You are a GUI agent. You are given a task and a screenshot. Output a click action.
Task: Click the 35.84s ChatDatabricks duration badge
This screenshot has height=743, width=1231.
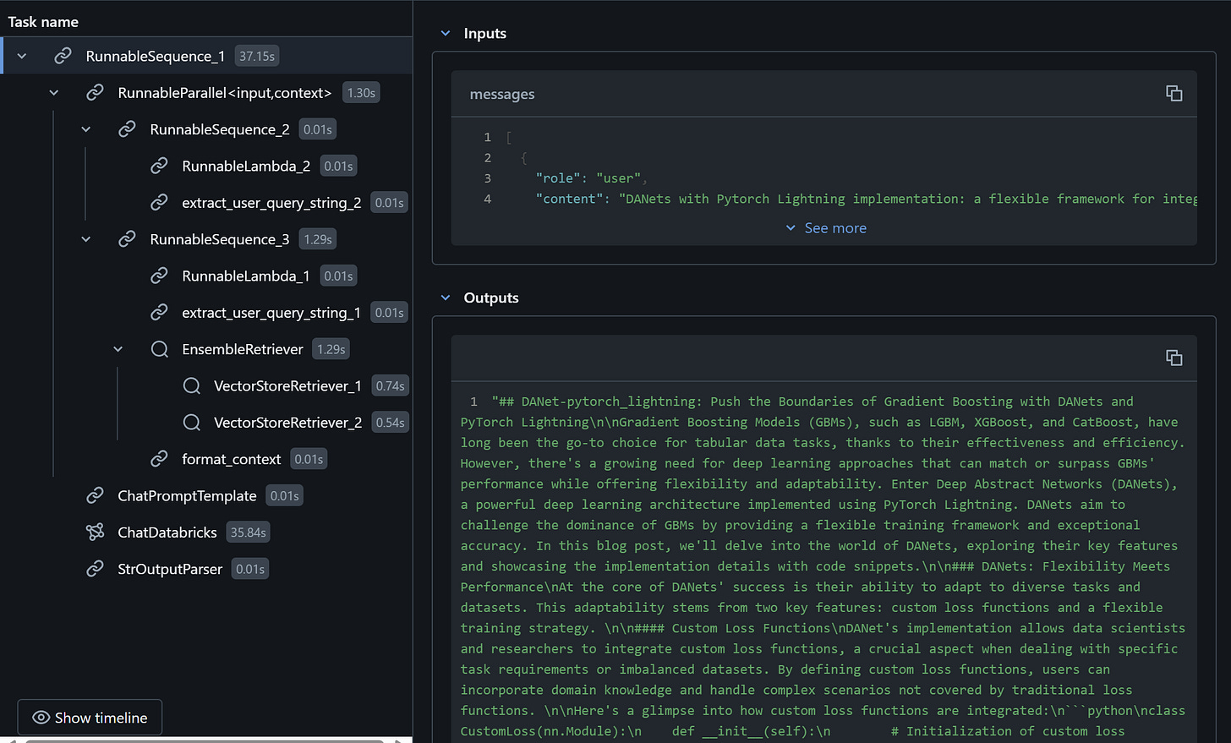pos(249,533)
